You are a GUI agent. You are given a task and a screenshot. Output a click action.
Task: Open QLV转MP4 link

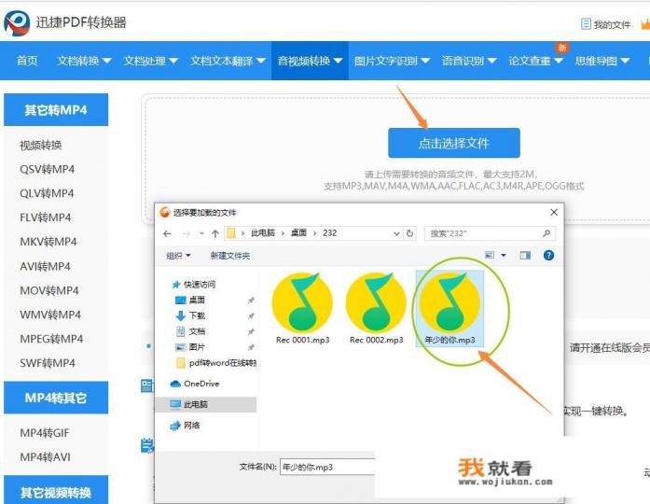47,193
